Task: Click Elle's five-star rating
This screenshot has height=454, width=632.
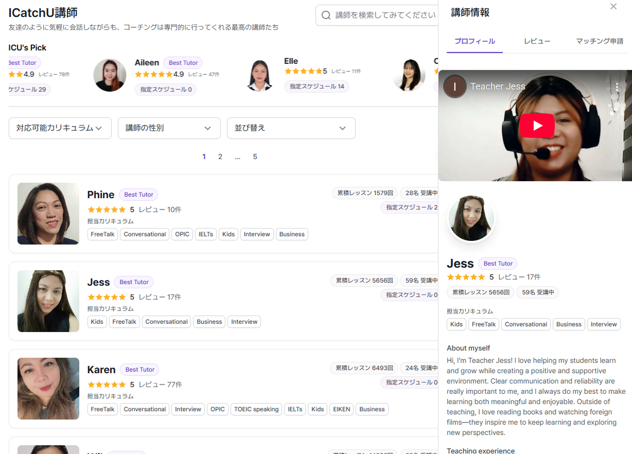Action: 303,71
